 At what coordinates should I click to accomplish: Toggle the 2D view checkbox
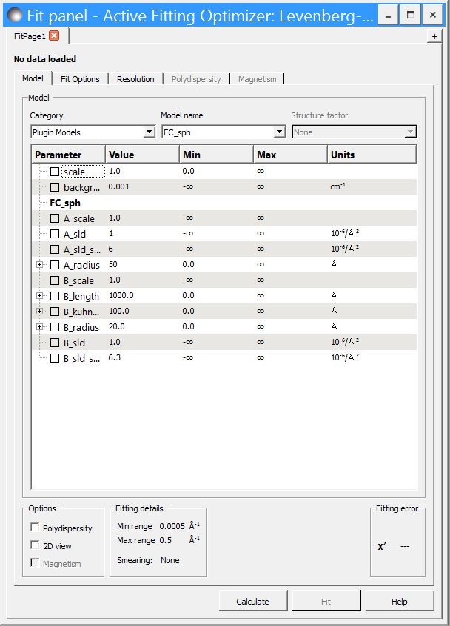click(x=35, y=545)
